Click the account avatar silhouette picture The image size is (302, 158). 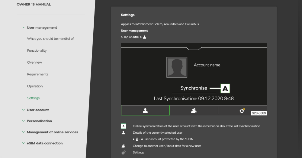click(x=177, y=67)
